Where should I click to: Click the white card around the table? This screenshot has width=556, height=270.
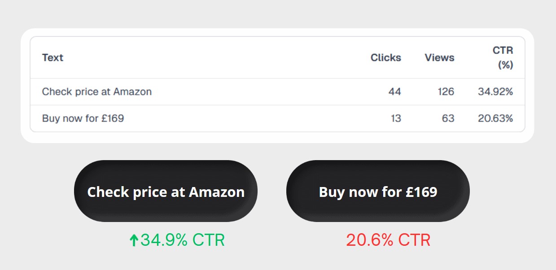click(x=277, y=86)
